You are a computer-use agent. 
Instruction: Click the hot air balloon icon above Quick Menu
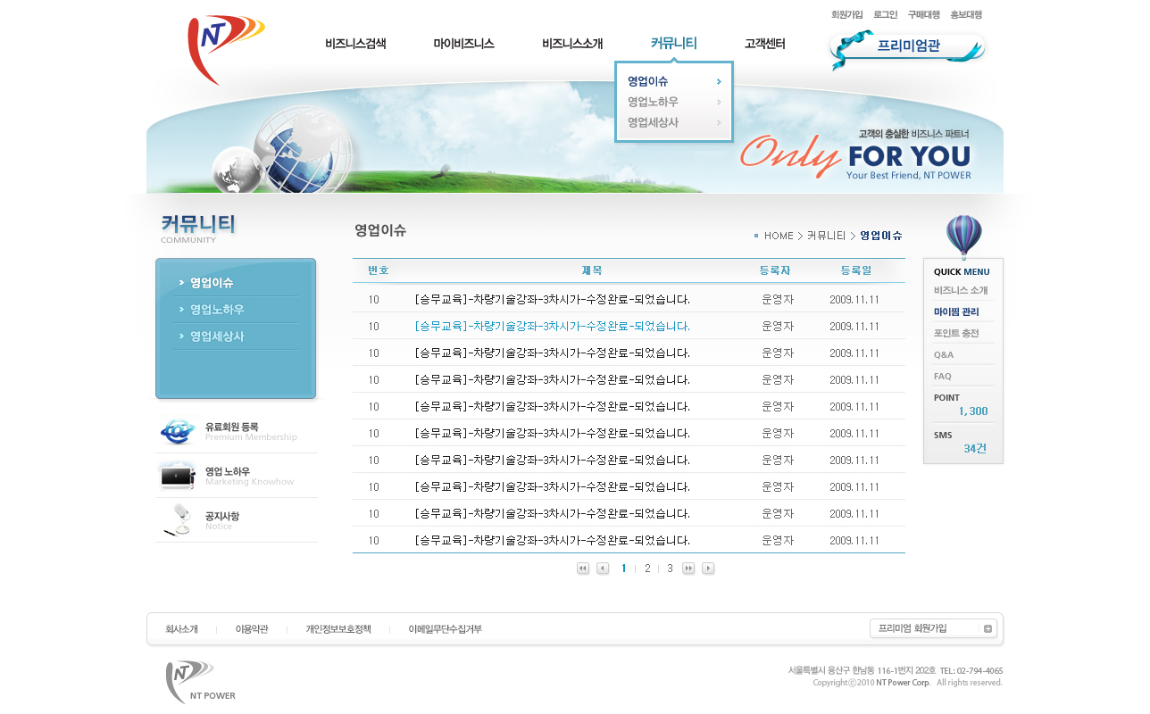[x=963, y=237]
